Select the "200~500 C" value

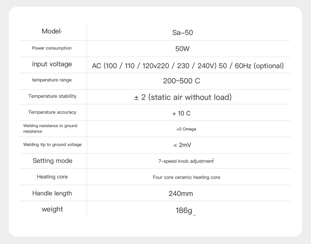point(181,81)
